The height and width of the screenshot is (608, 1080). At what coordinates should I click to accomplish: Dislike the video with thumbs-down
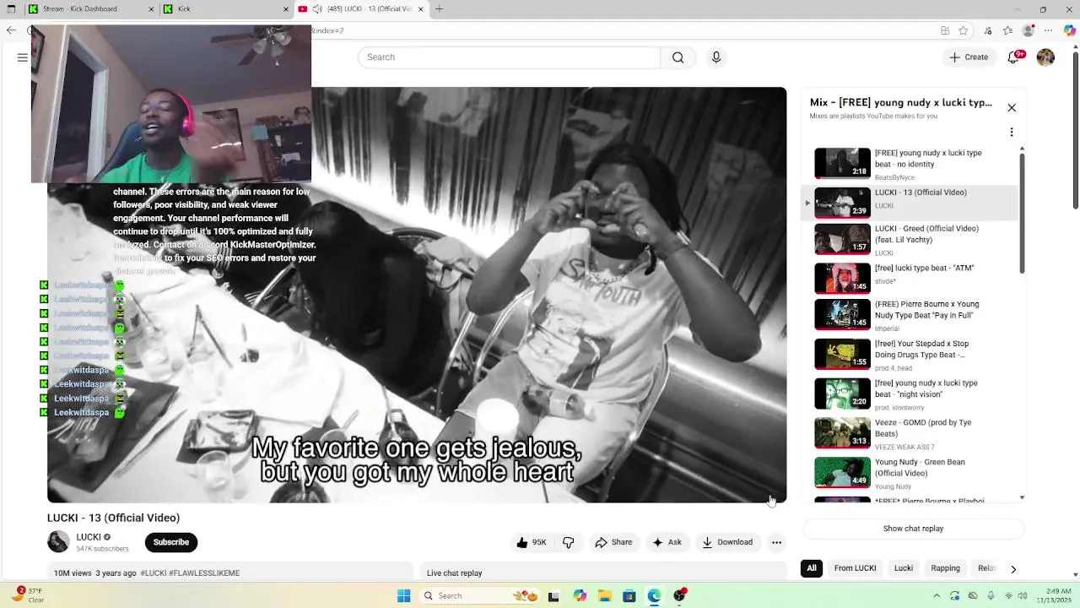coord(569,542)
